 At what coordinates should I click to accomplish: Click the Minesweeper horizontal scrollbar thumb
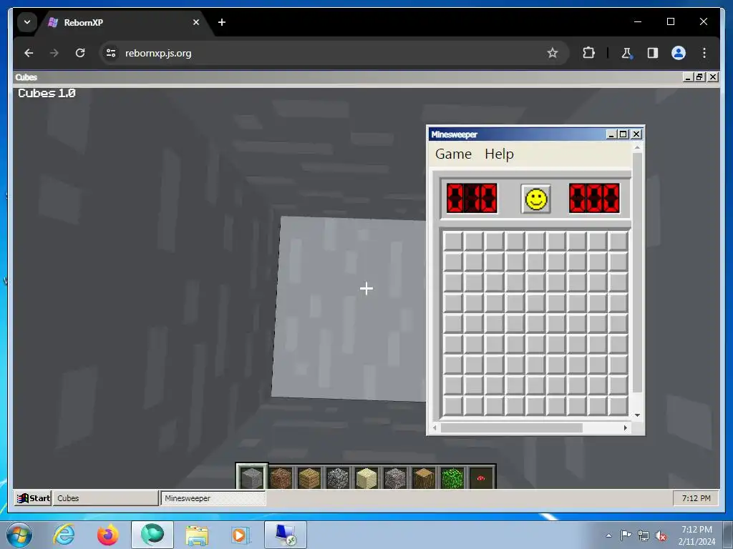511,427
